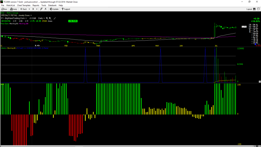Click the blue %True condition legend label
Screen dimensions: 261x147
click(x=33, y=48)
